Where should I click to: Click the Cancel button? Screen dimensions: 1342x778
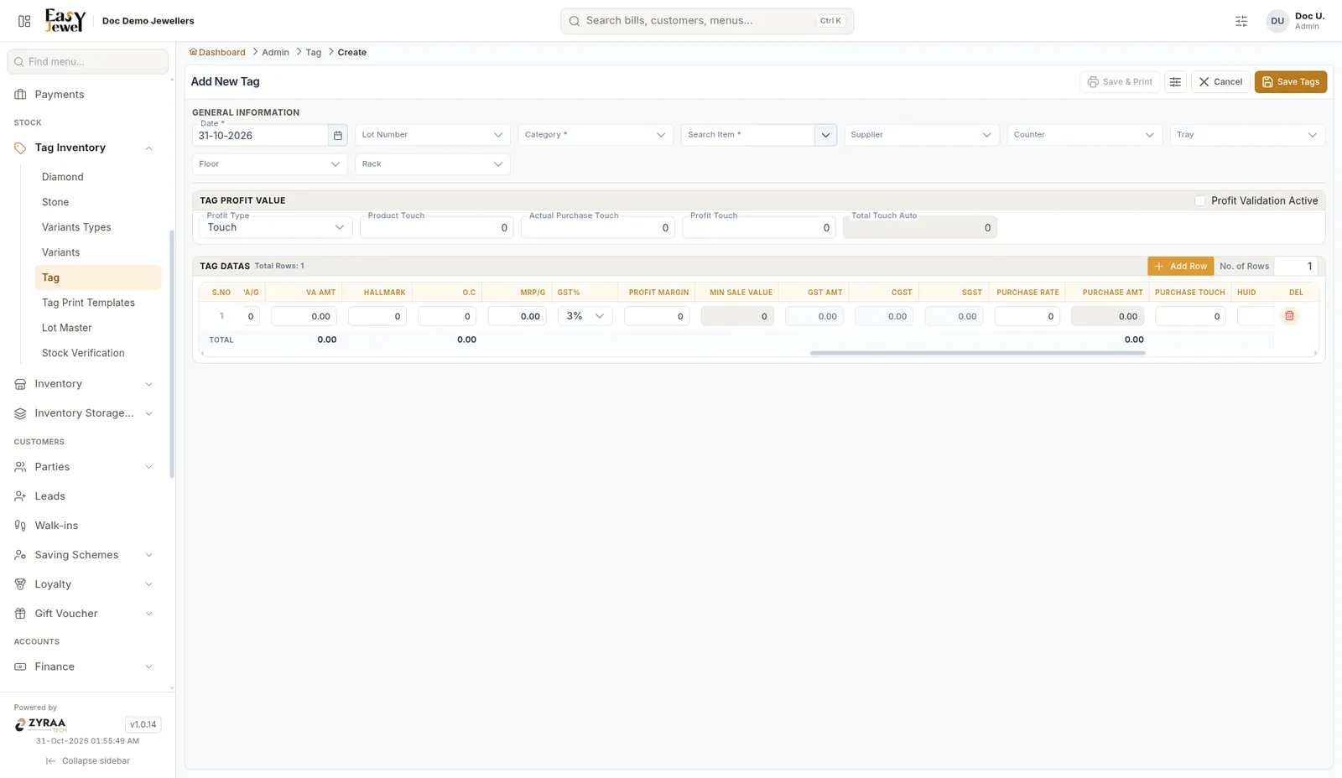[x=1220, y=82]
